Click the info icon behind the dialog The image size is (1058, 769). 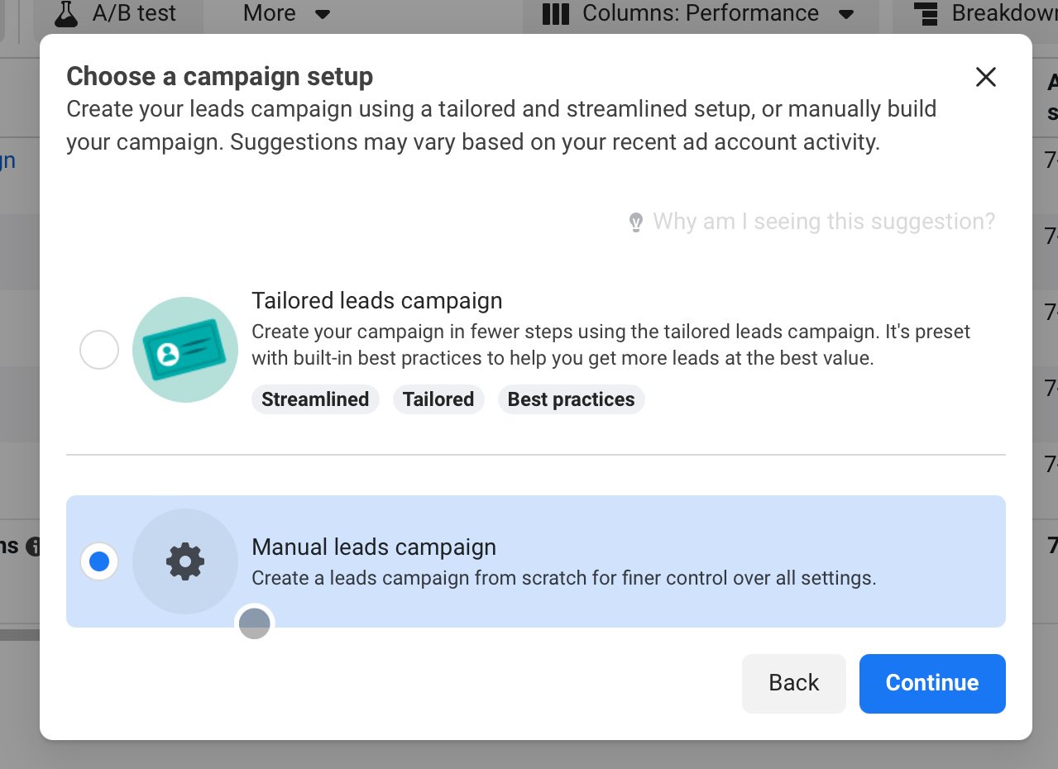tap(33, 547)
